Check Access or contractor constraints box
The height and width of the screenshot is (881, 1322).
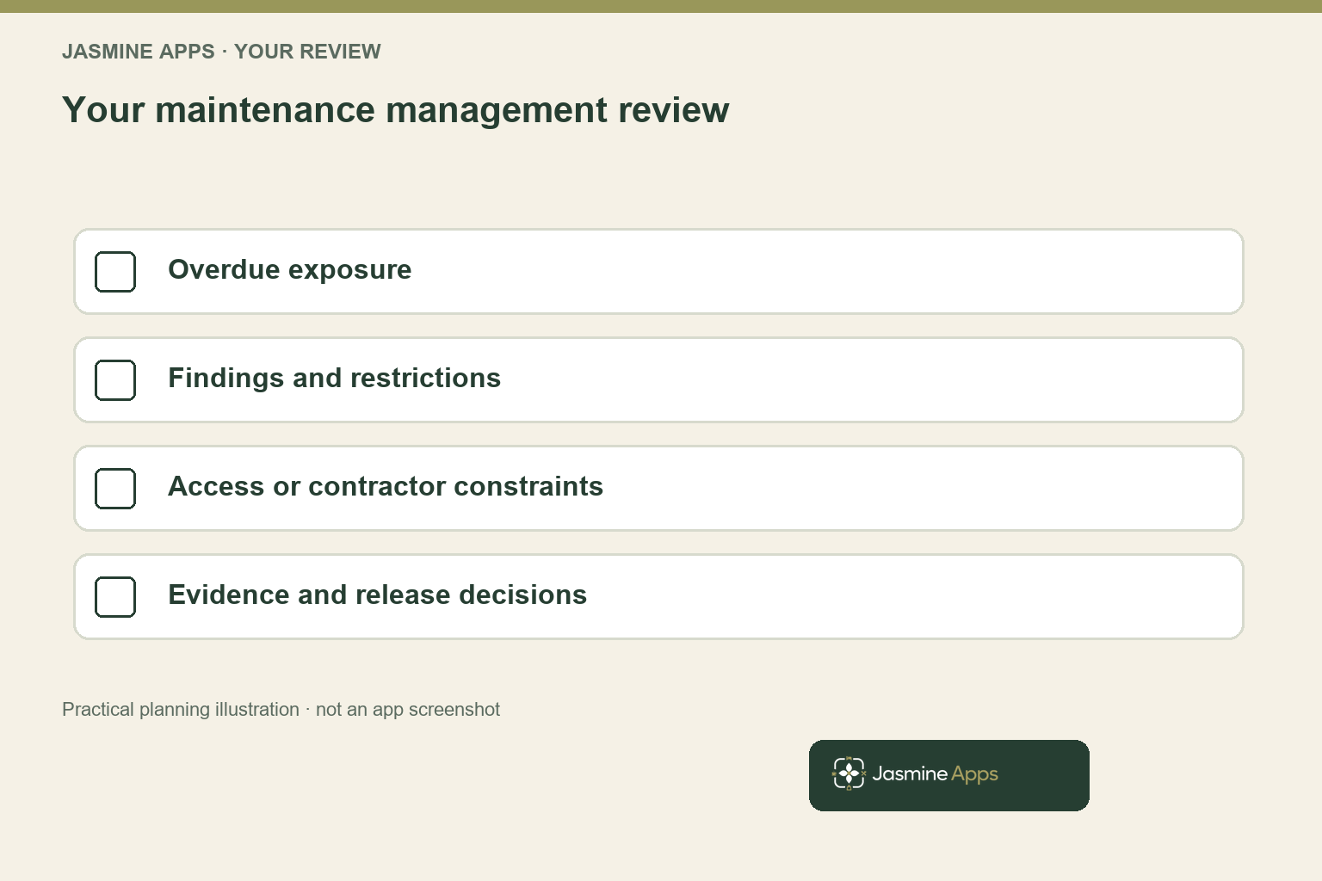point(115,489)
